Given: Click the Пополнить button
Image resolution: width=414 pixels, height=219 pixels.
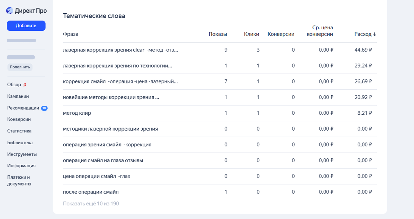Looking at the screenshot, I should point(20,67).
